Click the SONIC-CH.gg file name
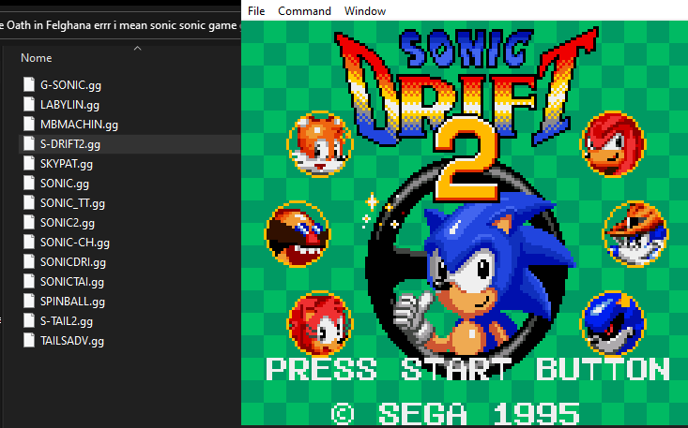The height and width of the screenshot is (428, 688). 75,243
